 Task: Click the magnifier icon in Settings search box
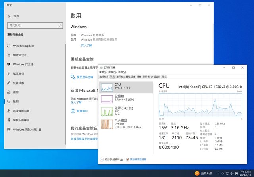(60, 25)
